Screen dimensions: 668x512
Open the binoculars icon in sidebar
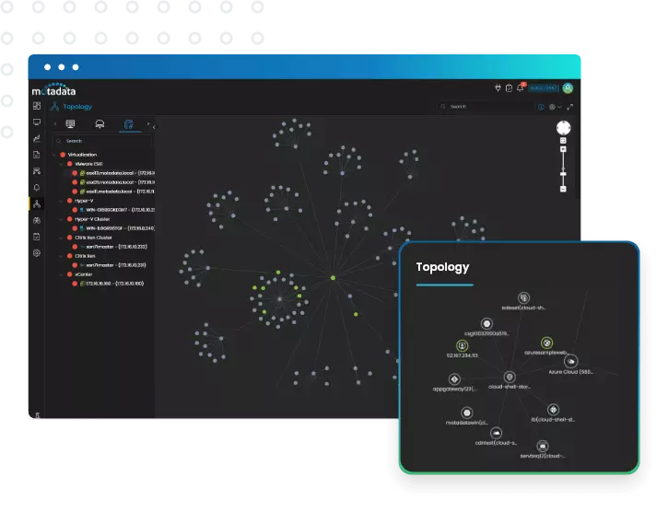click(x=37, y=220)
